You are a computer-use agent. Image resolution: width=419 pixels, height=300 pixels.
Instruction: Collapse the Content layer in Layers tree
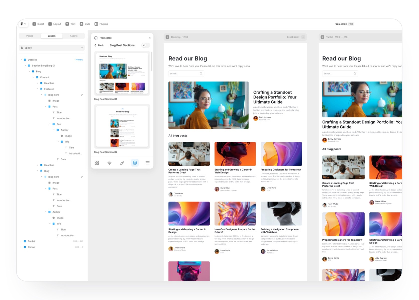34,77
